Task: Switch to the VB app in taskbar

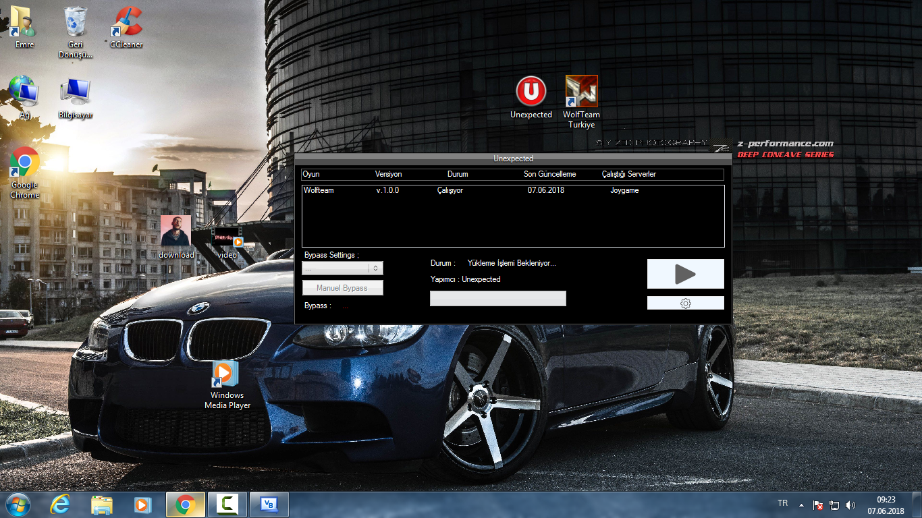Action: 269,505
